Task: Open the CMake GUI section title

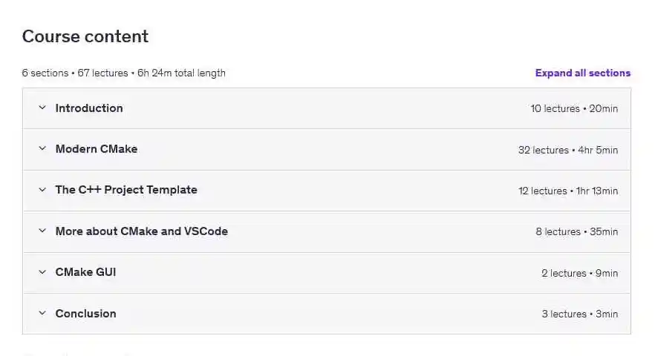Action: pyautogui.click(x=85, y=272)
